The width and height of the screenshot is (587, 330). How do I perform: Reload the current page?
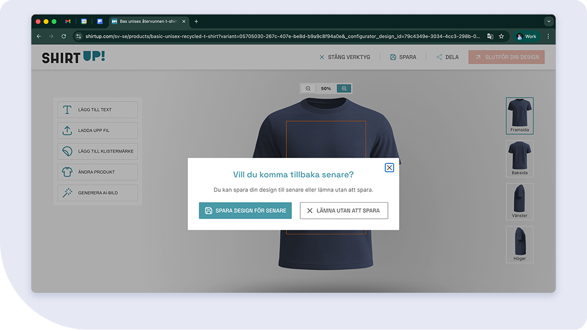[63, 36]
